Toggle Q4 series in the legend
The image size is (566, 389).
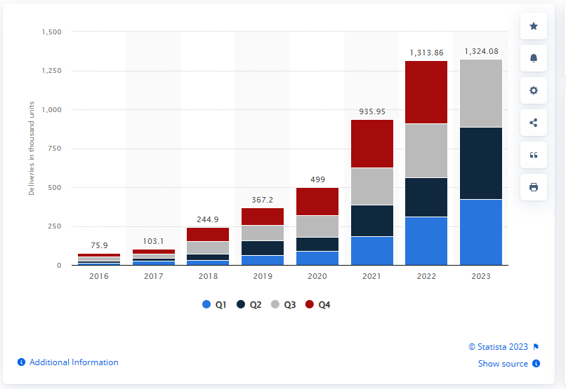[x=317, y=305]
